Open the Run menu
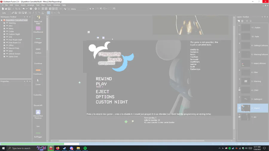 coord(43,5)
